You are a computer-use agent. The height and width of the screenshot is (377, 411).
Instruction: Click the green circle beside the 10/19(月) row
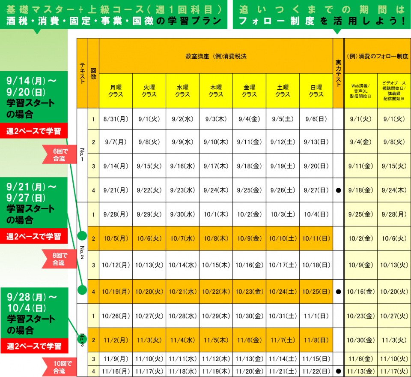(x=82, y=290)
